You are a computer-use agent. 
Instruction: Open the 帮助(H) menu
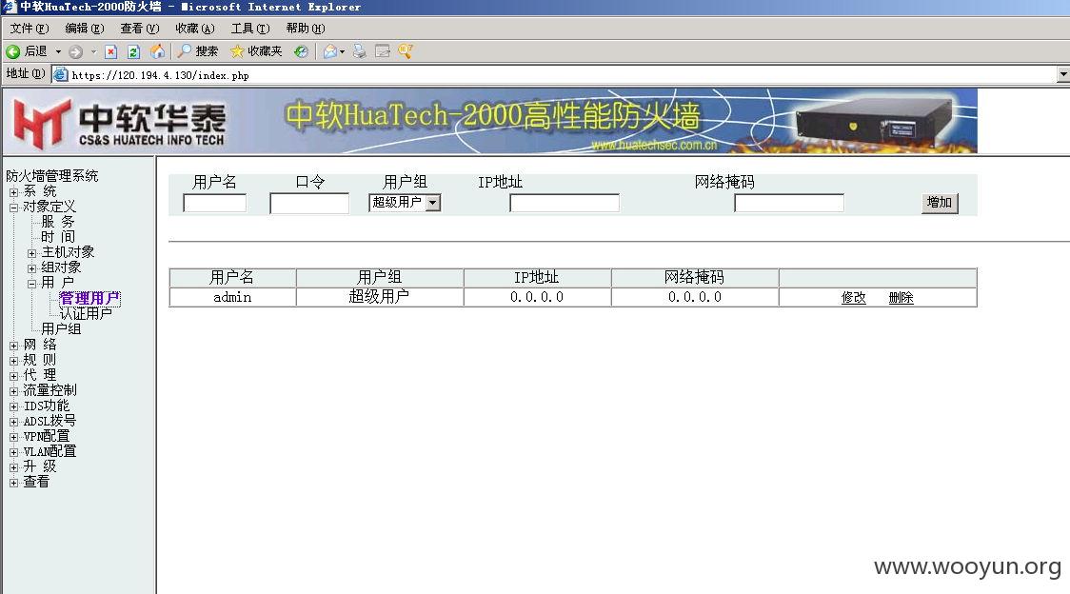pyautogui.click(x=305, y=29)
